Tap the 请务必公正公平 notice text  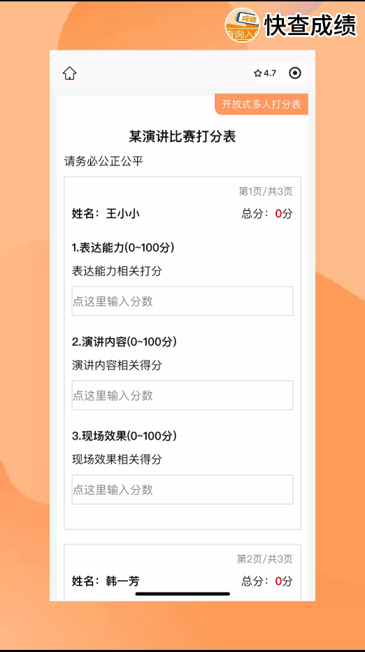[103, 161]
